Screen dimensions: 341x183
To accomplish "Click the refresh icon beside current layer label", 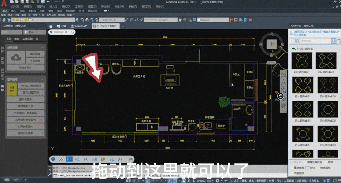I will pos(73,32).
